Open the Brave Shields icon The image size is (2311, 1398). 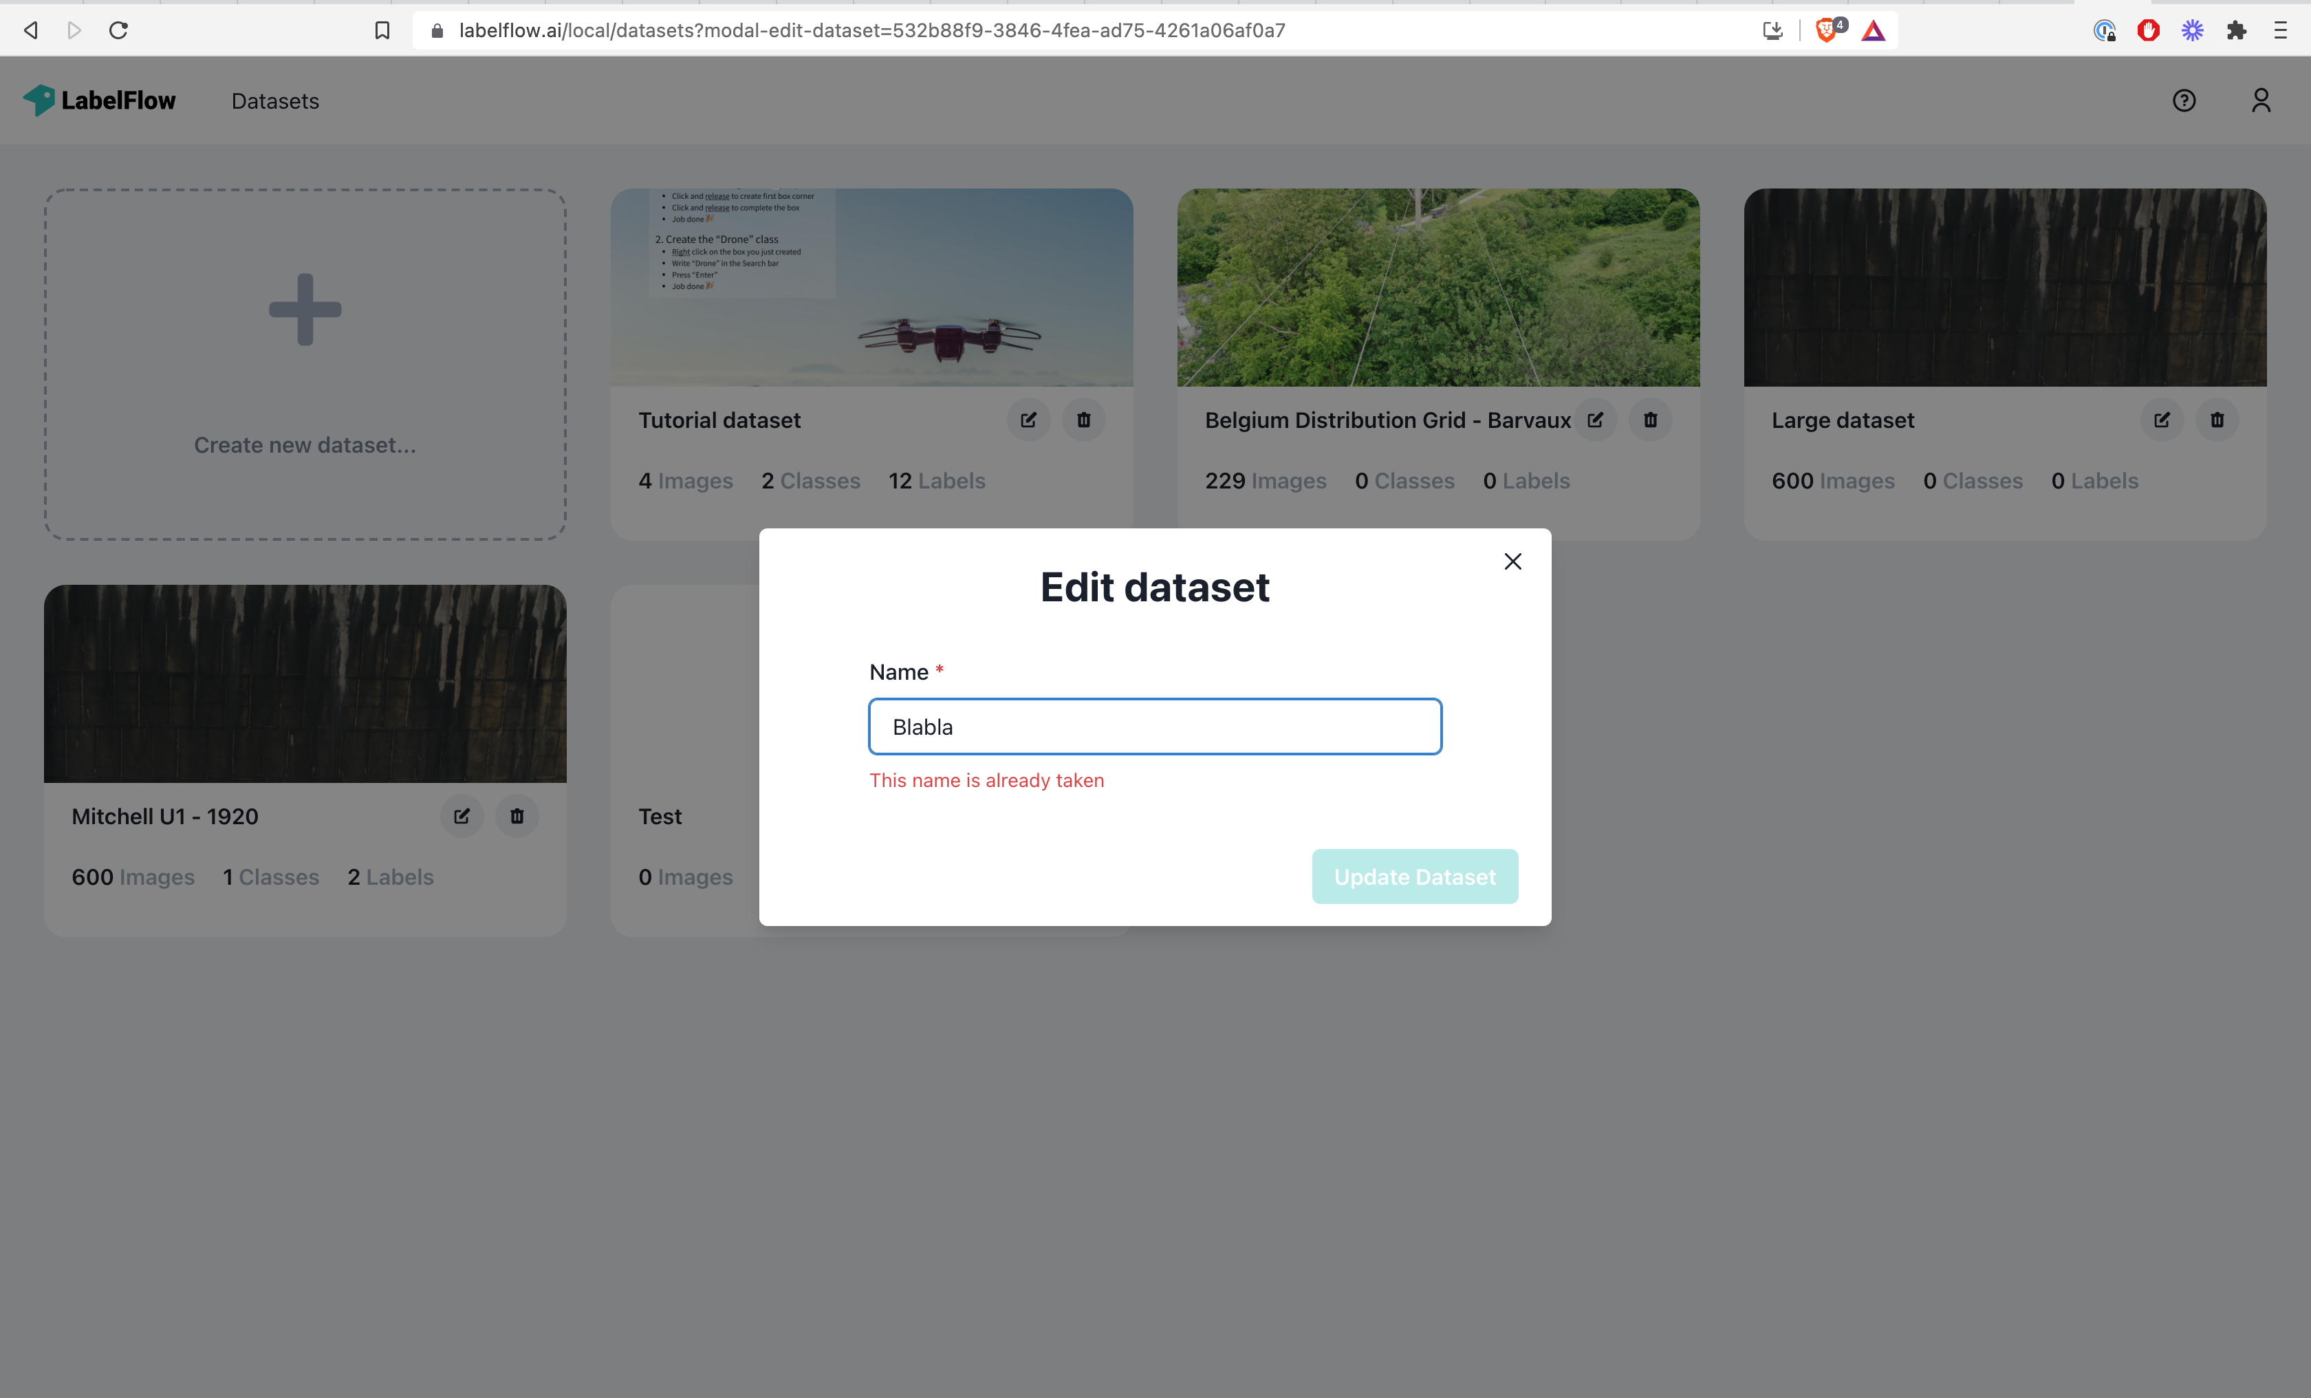(1827, 30)
